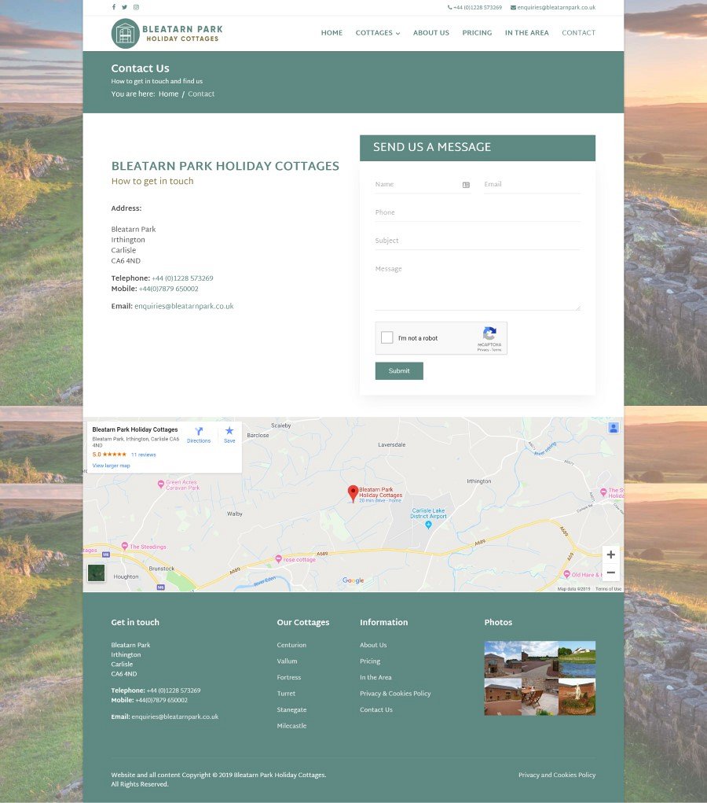Click the Subject input field

[x=477, y=241]
